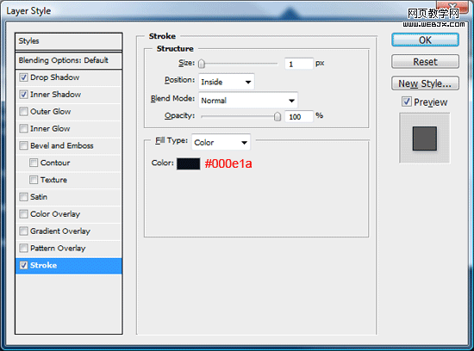Select the Pattern Overlay label
This screenshot has width=474, height=351.
(x=58, y=248)
